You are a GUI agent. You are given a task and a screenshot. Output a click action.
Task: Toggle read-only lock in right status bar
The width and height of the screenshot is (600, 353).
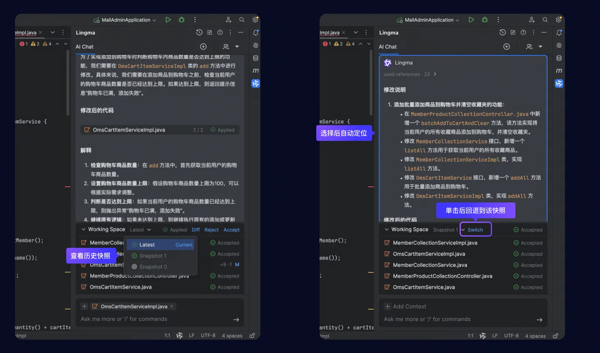tap(555, 336)
